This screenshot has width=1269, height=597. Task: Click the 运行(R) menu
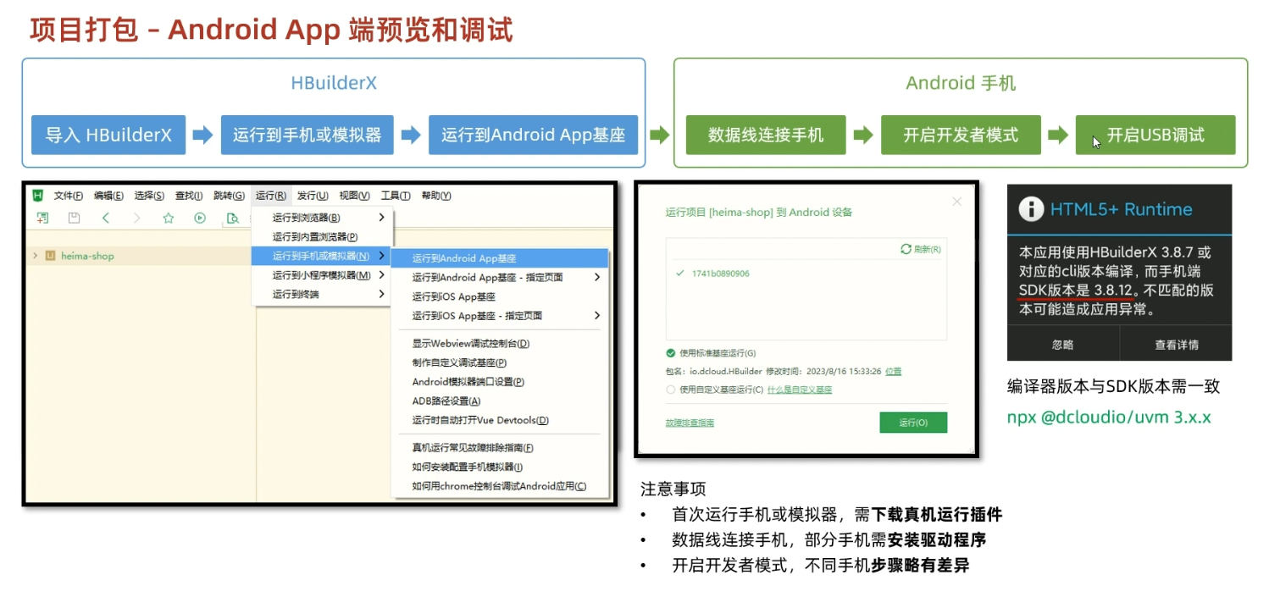pyautogui.click(x=271, y=196)
